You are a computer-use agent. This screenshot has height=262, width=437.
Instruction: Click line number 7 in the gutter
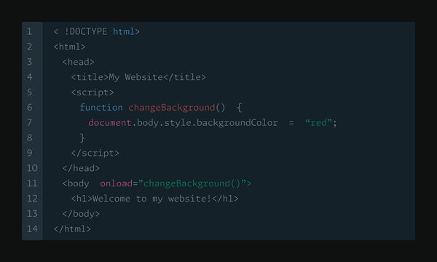pyautogui.click(x=30, y=122)
